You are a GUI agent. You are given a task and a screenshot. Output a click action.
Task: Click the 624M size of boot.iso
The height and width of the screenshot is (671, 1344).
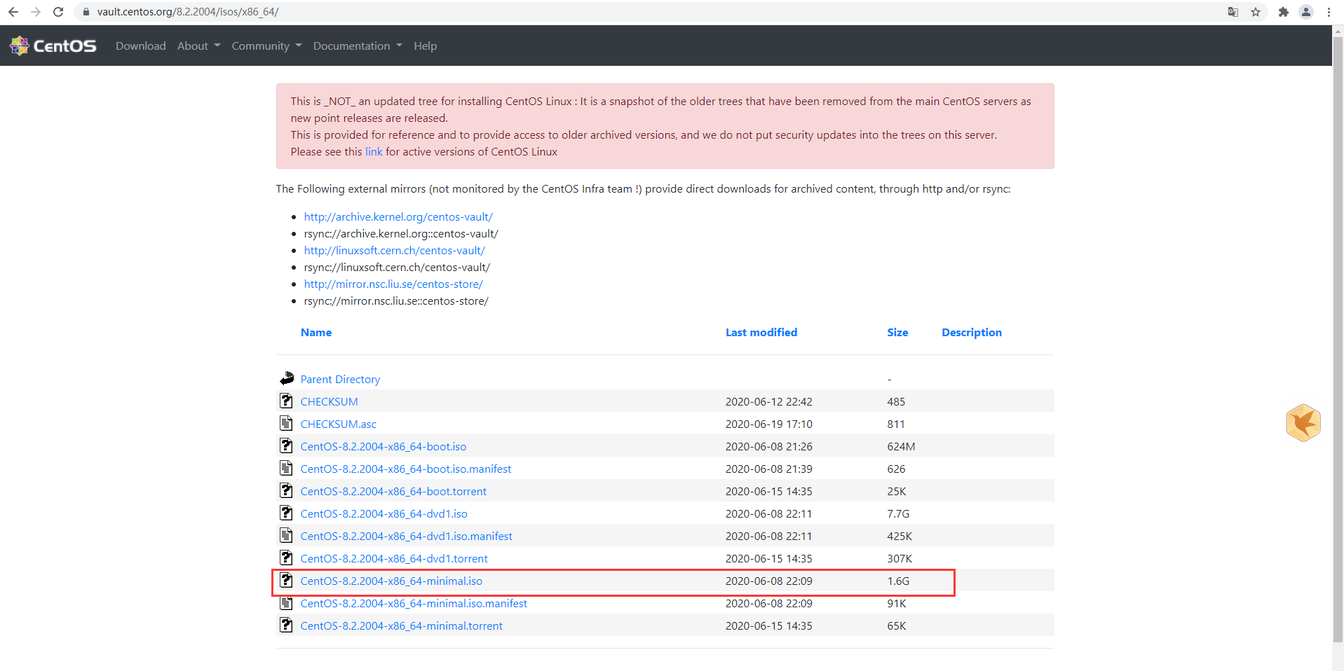[x=901, y=446]
